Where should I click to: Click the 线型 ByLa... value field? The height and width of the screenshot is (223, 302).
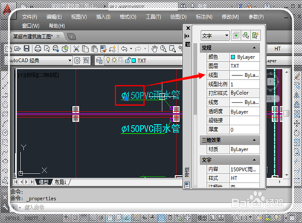coord(245,75)
